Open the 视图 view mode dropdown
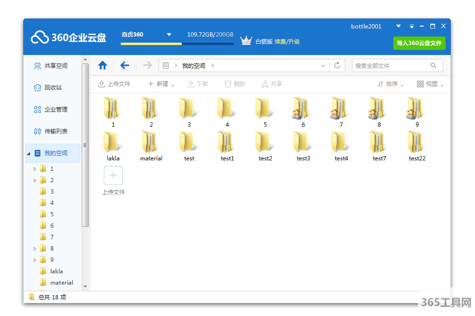 [430, 84]
